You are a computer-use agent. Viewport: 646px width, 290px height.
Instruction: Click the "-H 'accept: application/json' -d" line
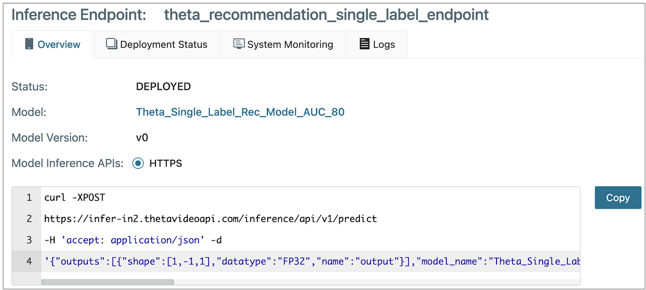(133, 240)
